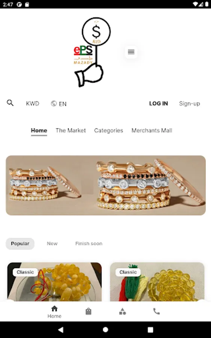Tap the search magnifier icon
This screenshot has height=338, width=211.
pos(10,103)
